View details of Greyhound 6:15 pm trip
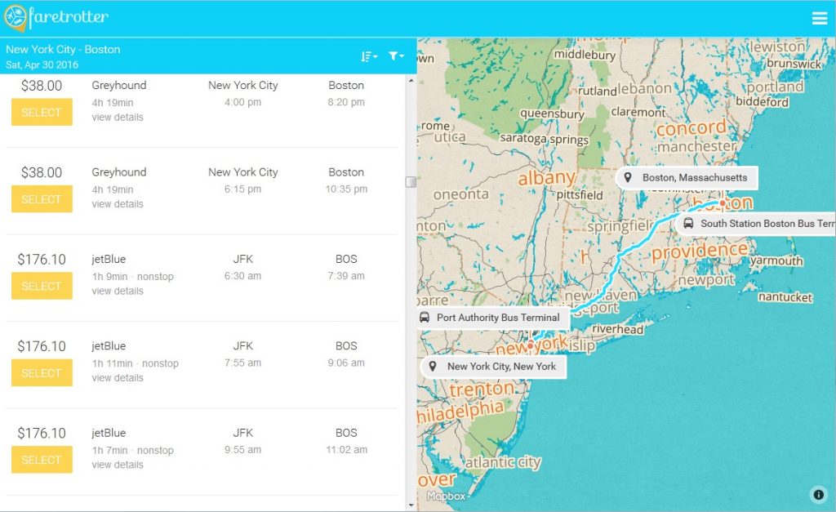Viewport: 836px width, 512px height. pyautogui.click(x=118, y=203)
